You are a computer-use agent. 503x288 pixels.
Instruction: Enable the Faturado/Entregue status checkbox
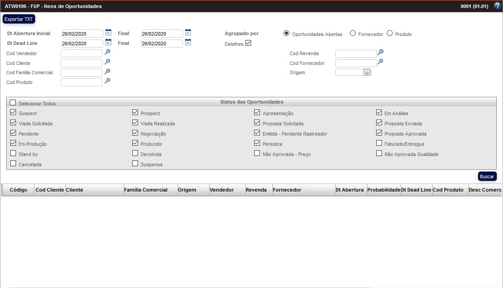pos(379,143)
